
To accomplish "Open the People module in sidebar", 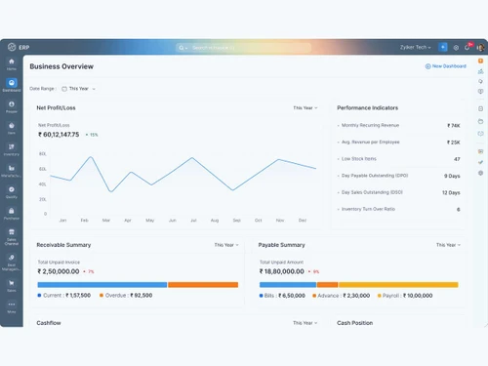I will point(12,106).
